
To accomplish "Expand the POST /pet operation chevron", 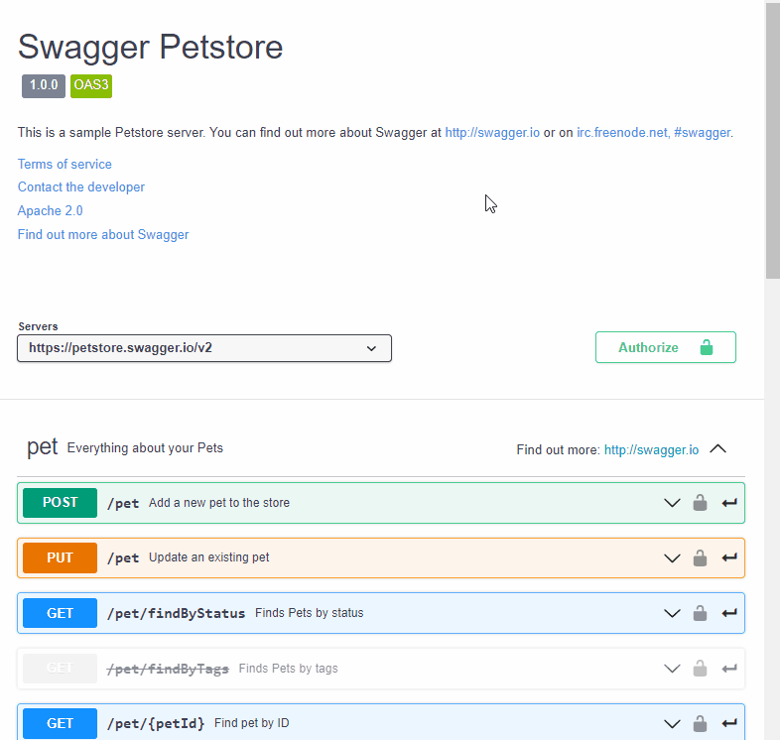I will 672,503.
